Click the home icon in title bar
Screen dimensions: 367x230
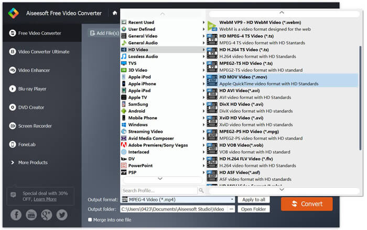(115, 13)
